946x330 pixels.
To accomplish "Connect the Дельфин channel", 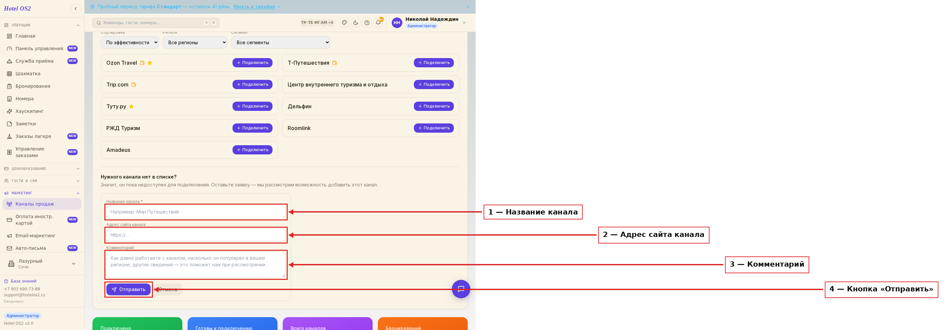I will click(x=434, y=106).
